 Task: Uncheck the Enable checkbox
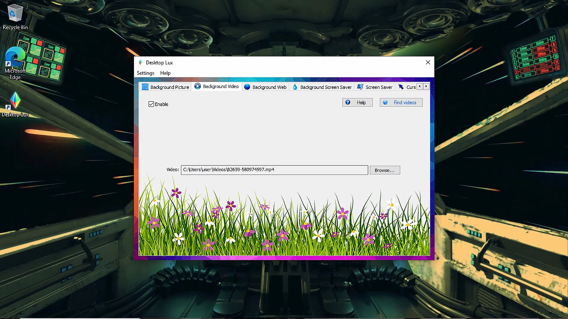click(151, 104)
